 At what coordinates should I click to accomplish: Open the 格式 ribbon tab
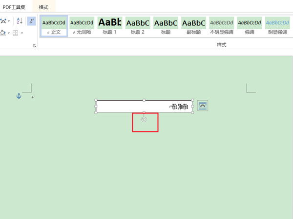pyautogui.click(x=43, y=7)
